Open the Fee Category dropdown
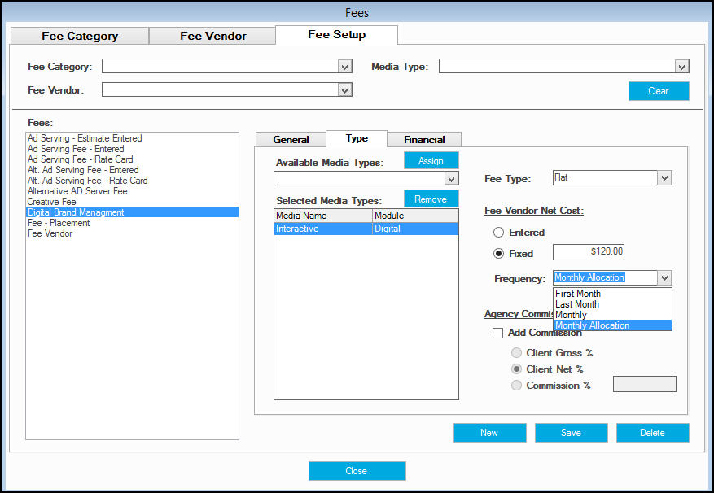 click(x=345, y=67)
